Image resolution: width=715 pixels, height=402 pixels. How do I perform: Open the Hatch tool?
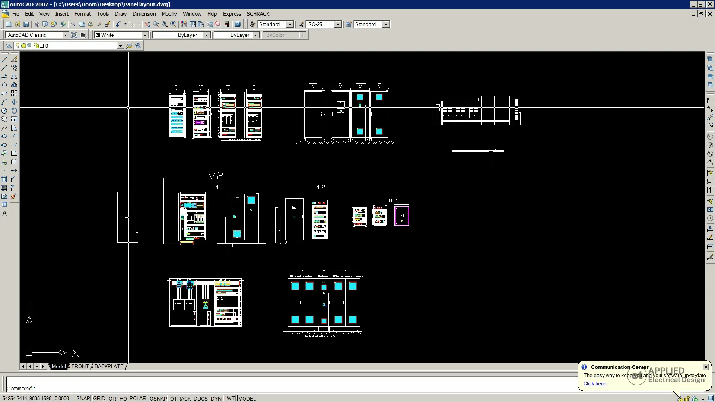pyautogui.click(x=4, y=179)
